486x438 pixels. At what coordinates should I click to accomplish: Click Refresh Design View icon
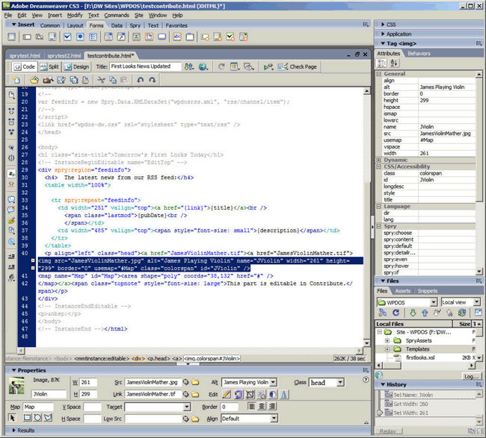click(x=221, y=66)
